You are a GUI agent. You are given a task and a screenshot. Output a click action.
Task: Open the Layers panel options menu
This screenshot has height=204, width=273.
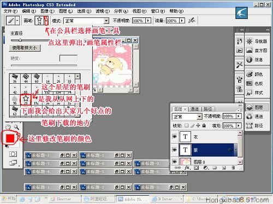[x=240, y=110]
